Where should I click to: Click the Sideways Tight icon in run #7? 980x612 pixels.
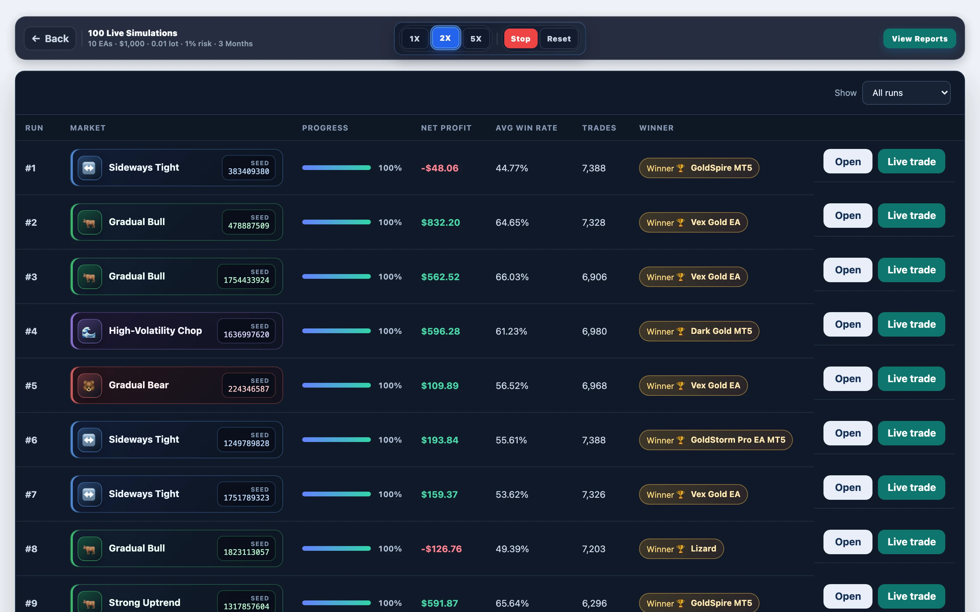(89, 494)
